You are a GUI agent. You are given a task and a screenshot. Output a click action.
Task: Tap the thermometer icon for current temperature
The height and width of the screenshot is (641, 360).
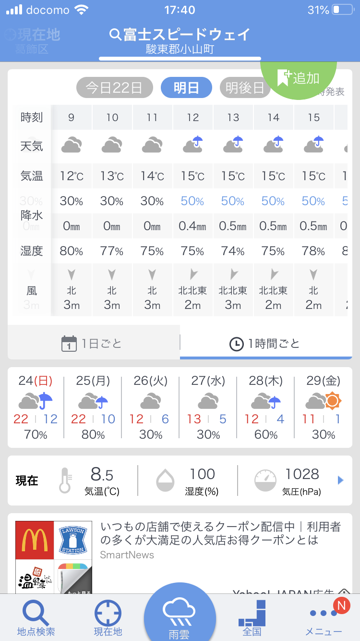coord(65,481)
